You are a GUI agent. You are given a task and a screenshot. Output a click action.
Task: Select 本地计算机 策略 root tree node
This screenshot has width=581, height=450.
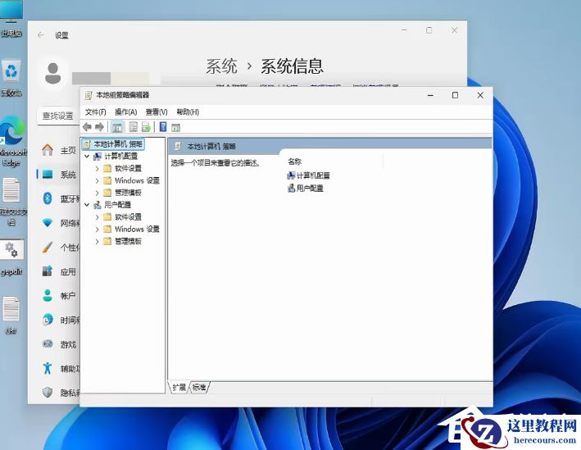113,143
